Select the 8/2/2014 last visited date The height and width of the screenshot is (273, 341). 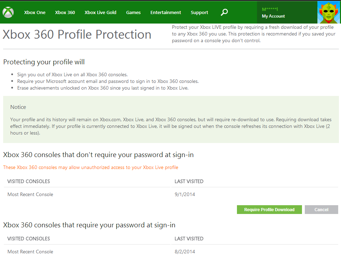point(185,252)
